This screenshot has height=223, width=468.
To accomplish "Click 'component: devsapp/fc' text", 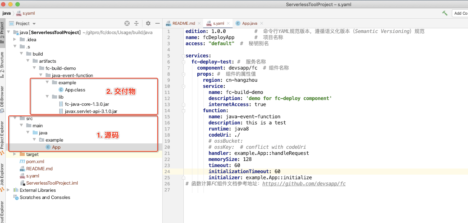I will click(227, 68).
